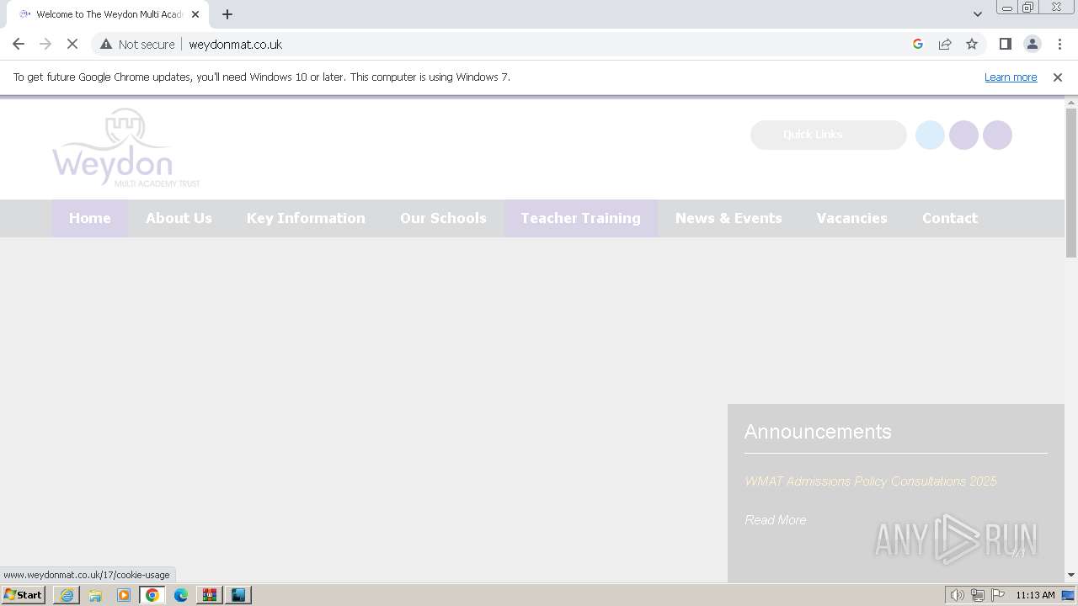Open the Windows Start menu
Screen dimensions: 1078x606
24,595
